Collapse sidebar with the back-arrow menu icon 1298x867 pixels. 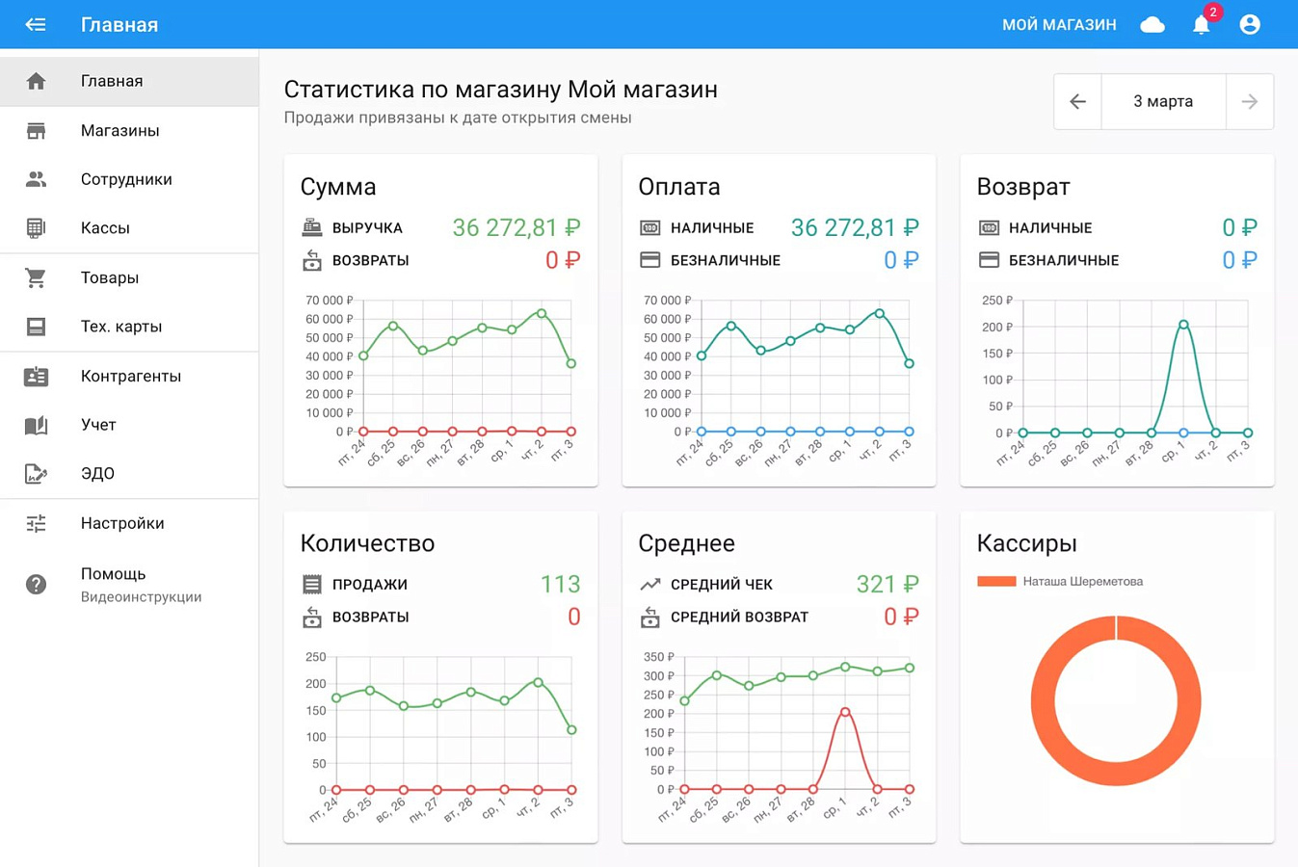36,24
